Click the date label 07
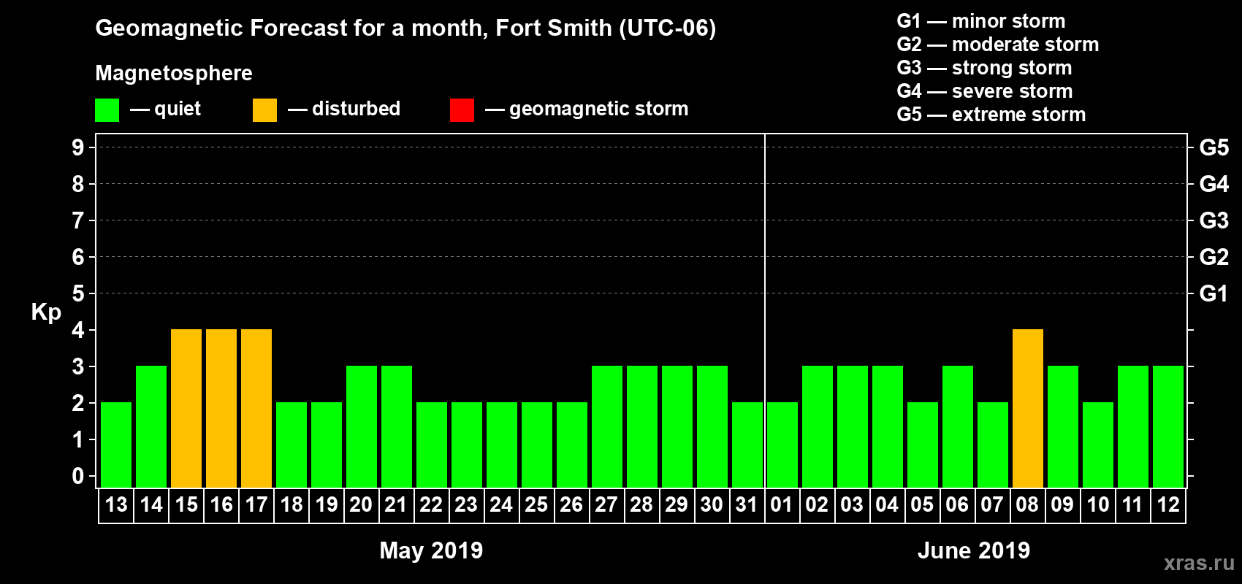 pos(993,505)
